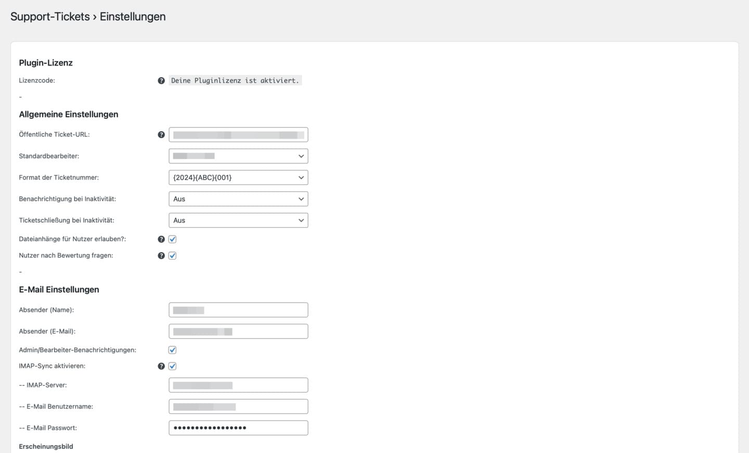Click the help icon beside Lizenzcode
Viewport: 749px width, 453px height.
pos(161,81)
